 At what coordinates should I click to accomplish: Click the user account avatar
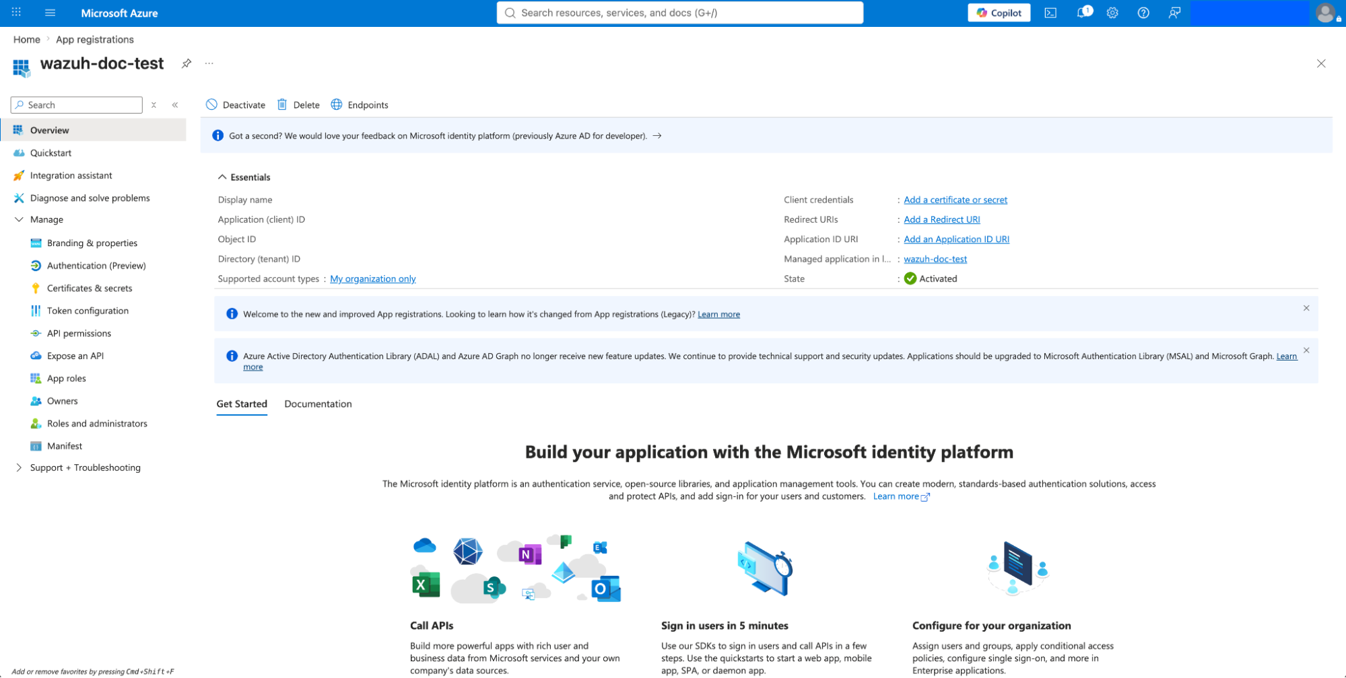pos(1325,13)
